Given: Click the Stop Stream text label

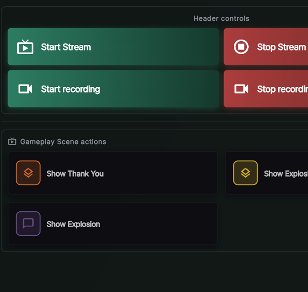Looking at the screenshot, I should 282,47.
